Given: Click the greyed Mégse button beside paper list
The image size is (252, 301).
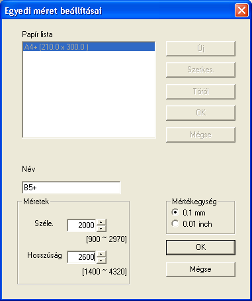Looking at the screenshot, I should (200, 135).
